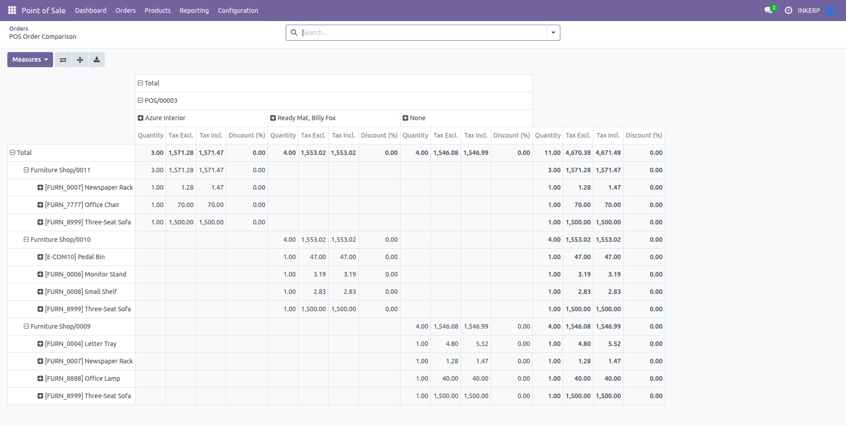The image size is (846, 426).
Task: Expand the Azure Interior column
Action: coord(201,118)
